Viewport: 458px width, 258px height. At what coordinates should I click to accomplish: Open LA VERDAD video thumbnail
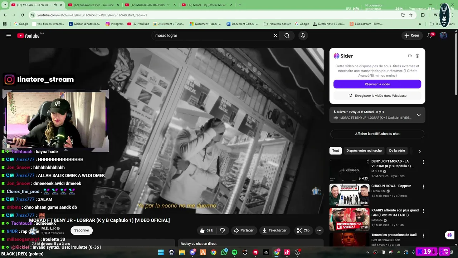coord(349,171)
